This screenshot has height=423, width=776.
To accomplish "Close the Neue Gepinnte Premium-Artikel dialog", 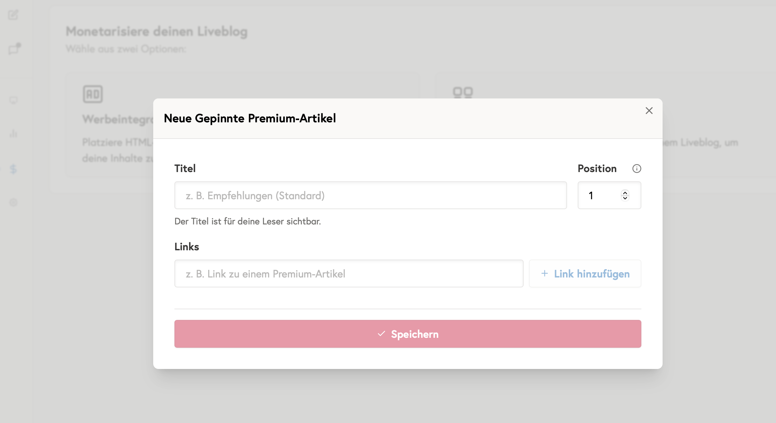I will point(649,111).
